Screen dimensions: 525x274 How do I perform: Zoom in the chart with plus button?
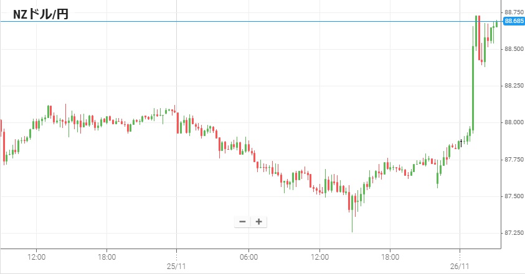pyautogui.click(x=258, y=222)
